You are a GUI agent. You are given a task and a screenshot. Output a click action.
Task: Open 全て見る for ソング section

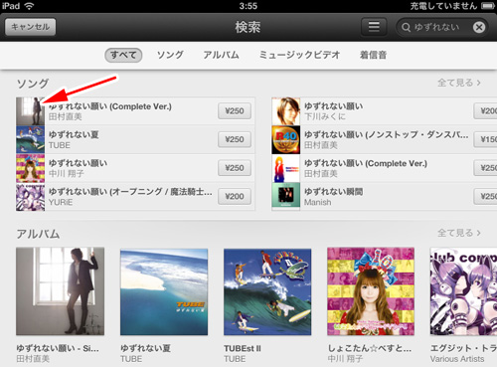coord(459,83)
